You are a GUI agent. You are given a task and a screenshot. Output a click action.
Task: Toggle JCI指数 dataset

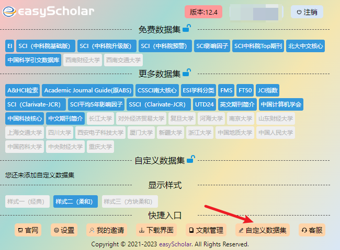click(x=267, y=90)
